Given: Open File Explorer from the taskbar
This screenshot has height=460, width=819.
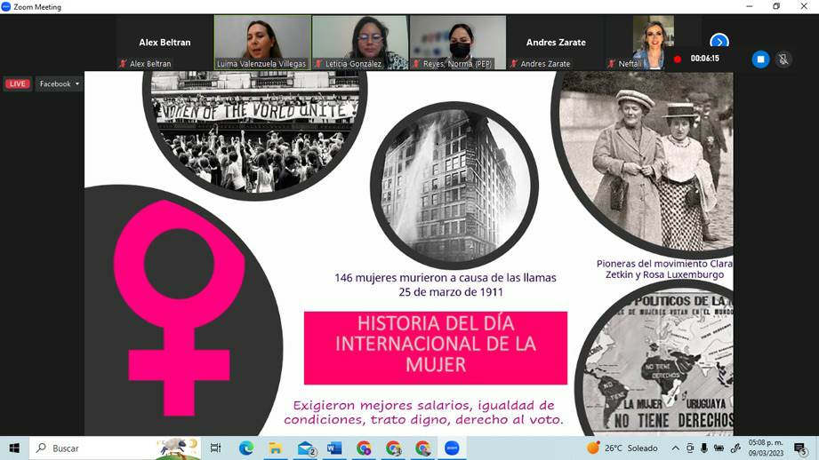Looking at the screenshot, I should pos(276,448).
